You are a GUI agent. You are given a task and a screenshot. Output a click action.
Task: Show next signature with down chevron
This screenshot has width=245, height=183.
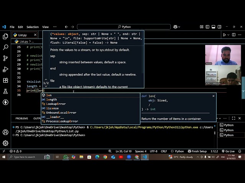pos(46,86)
